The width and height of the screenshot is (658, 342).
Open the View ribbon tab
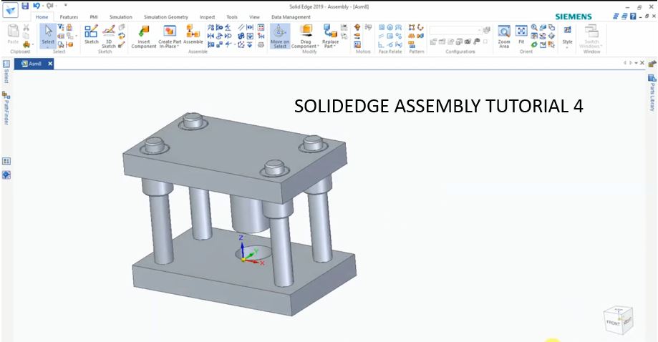pos(254,17)
